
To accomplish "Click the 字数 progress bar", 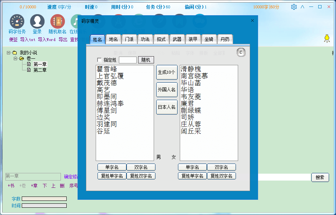I will coord(44,199).
